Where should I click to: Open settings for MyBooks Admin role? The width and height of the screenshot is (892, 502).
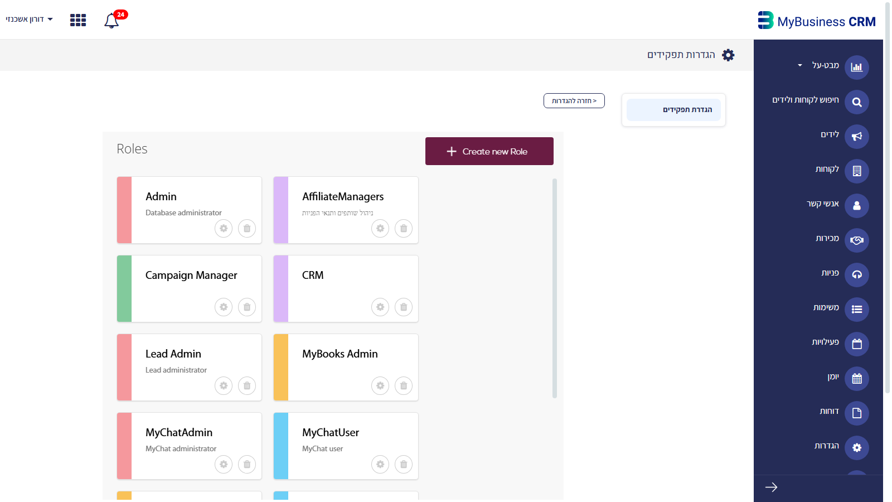[x=380, y=385]
